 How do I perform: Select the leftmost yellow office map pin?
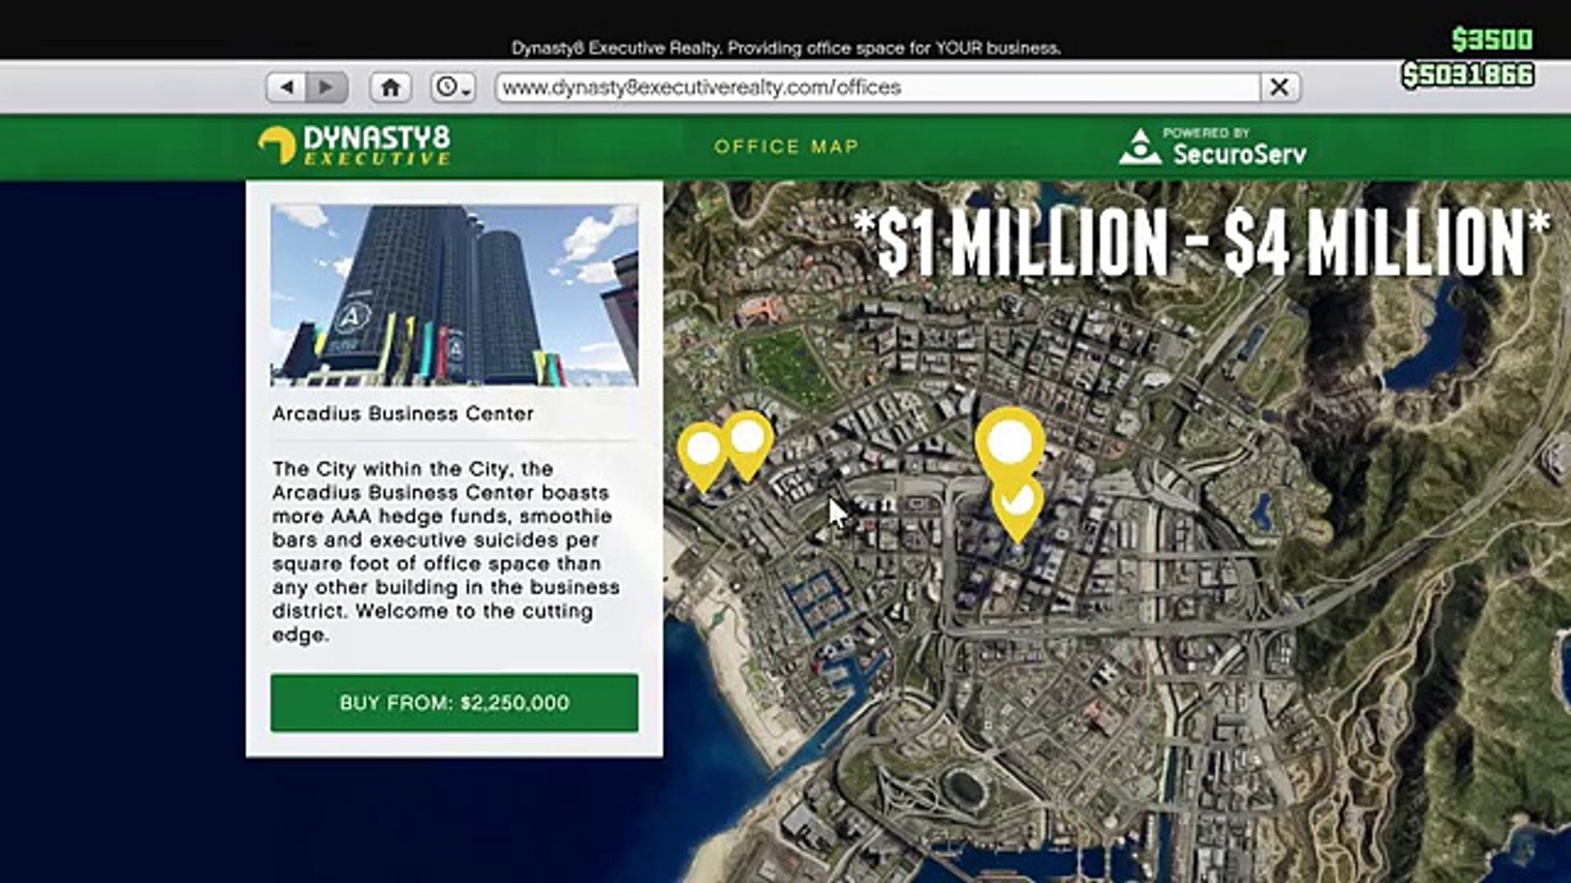tap(703, 451)
